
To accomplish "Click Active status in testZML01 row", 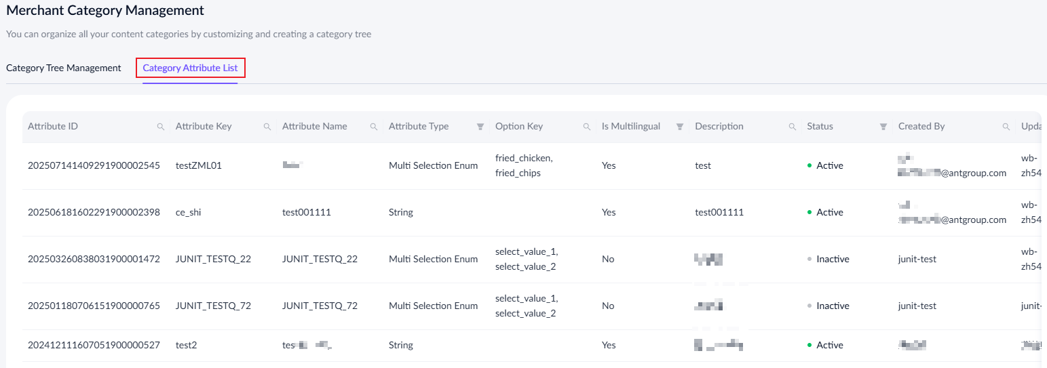I will [x=829, y=165].
